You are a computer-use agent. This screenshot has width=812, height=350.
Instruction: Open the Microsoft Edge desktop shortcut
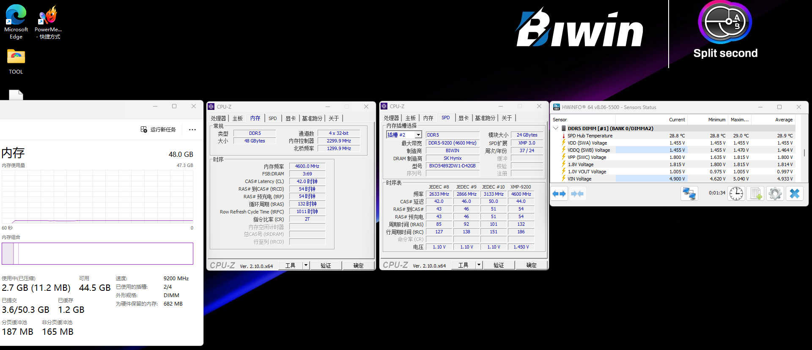(x=16, y=22)
